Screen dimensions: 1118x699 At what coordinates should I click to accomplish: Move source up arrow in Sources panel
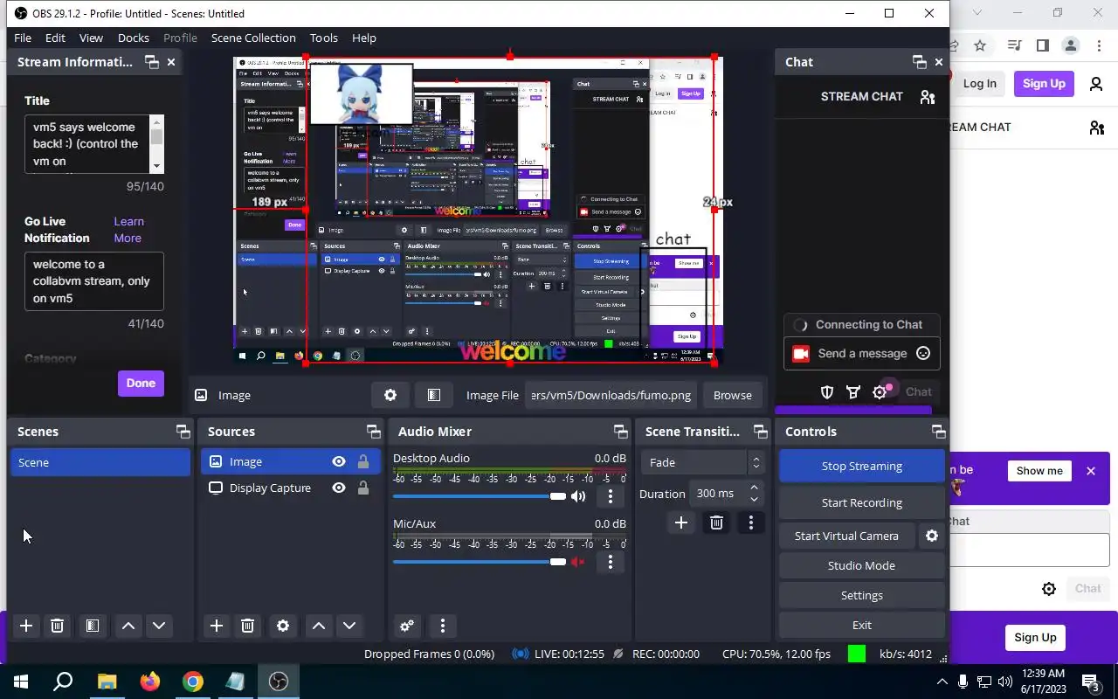point(319,626)
